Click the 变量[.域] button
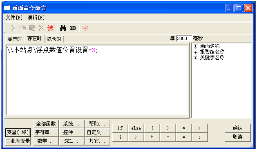 pos(18,132)
